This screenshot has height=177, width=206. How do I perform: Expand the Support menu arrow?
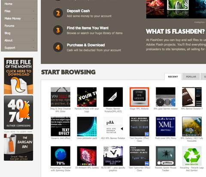pos(33,48)
